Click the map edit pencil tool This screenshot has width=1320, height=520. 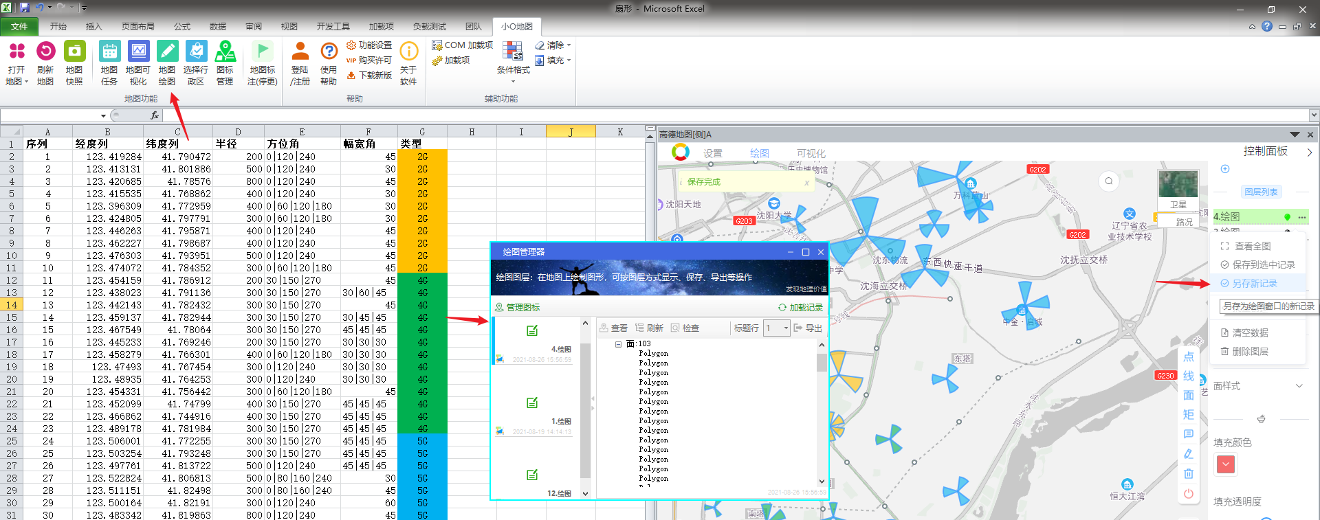[1188, 454]
